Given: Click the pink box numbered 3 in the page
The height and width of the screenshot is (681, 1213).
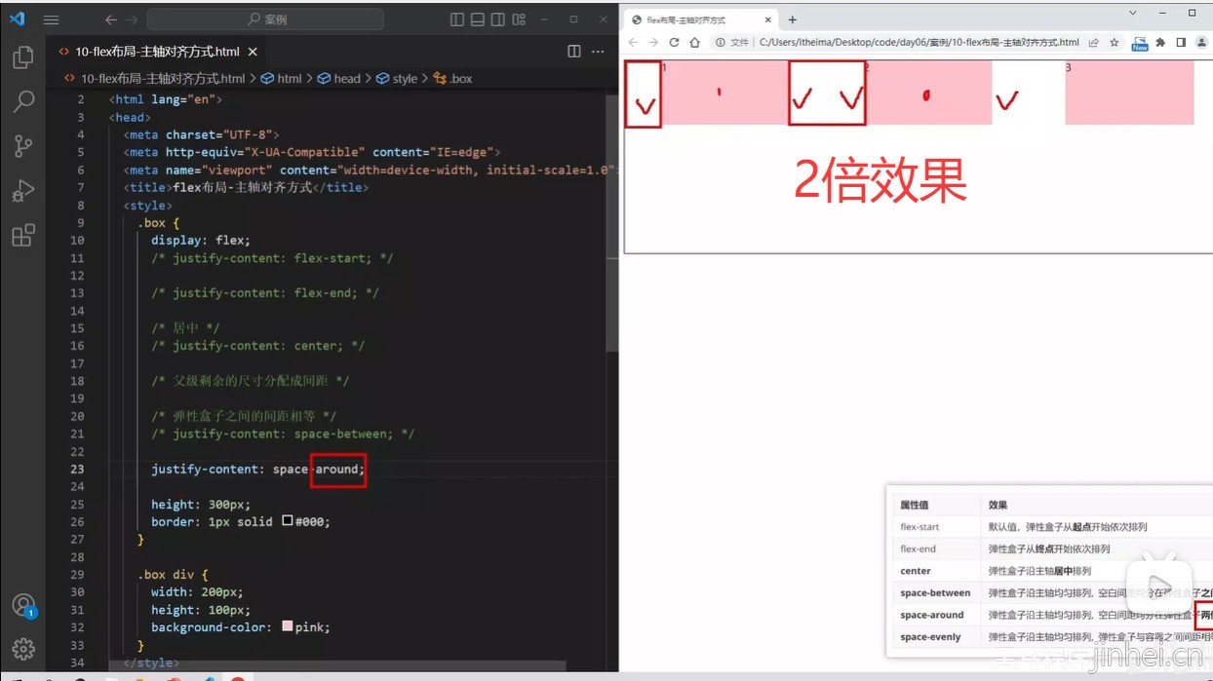Looking at the screenshot, I should tap(1129, 93).
